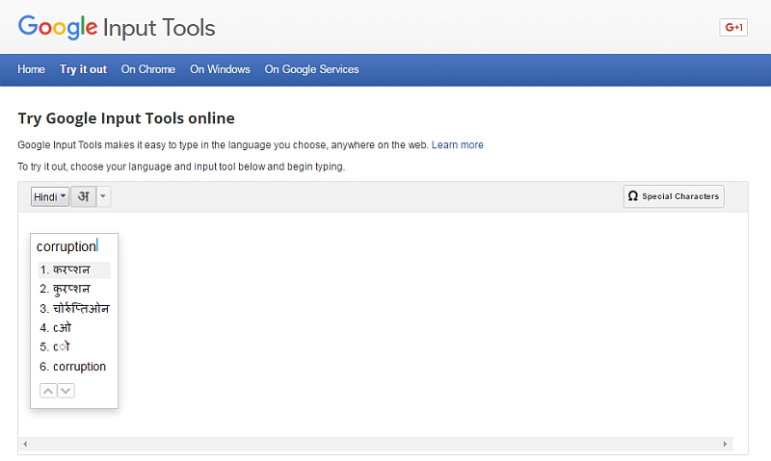Click horizontal scrollbar left arrow
Screen dimensions: 771x461
(x=25, y=444)
